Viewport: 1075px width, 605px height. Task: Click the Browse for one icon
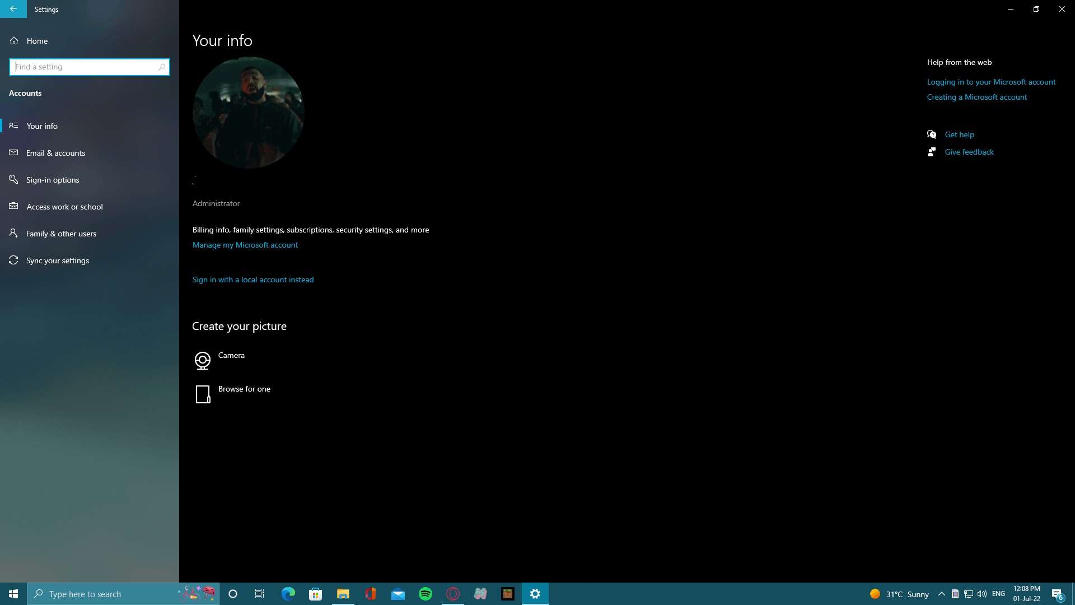pyautogui.click(x=203, y=393)
